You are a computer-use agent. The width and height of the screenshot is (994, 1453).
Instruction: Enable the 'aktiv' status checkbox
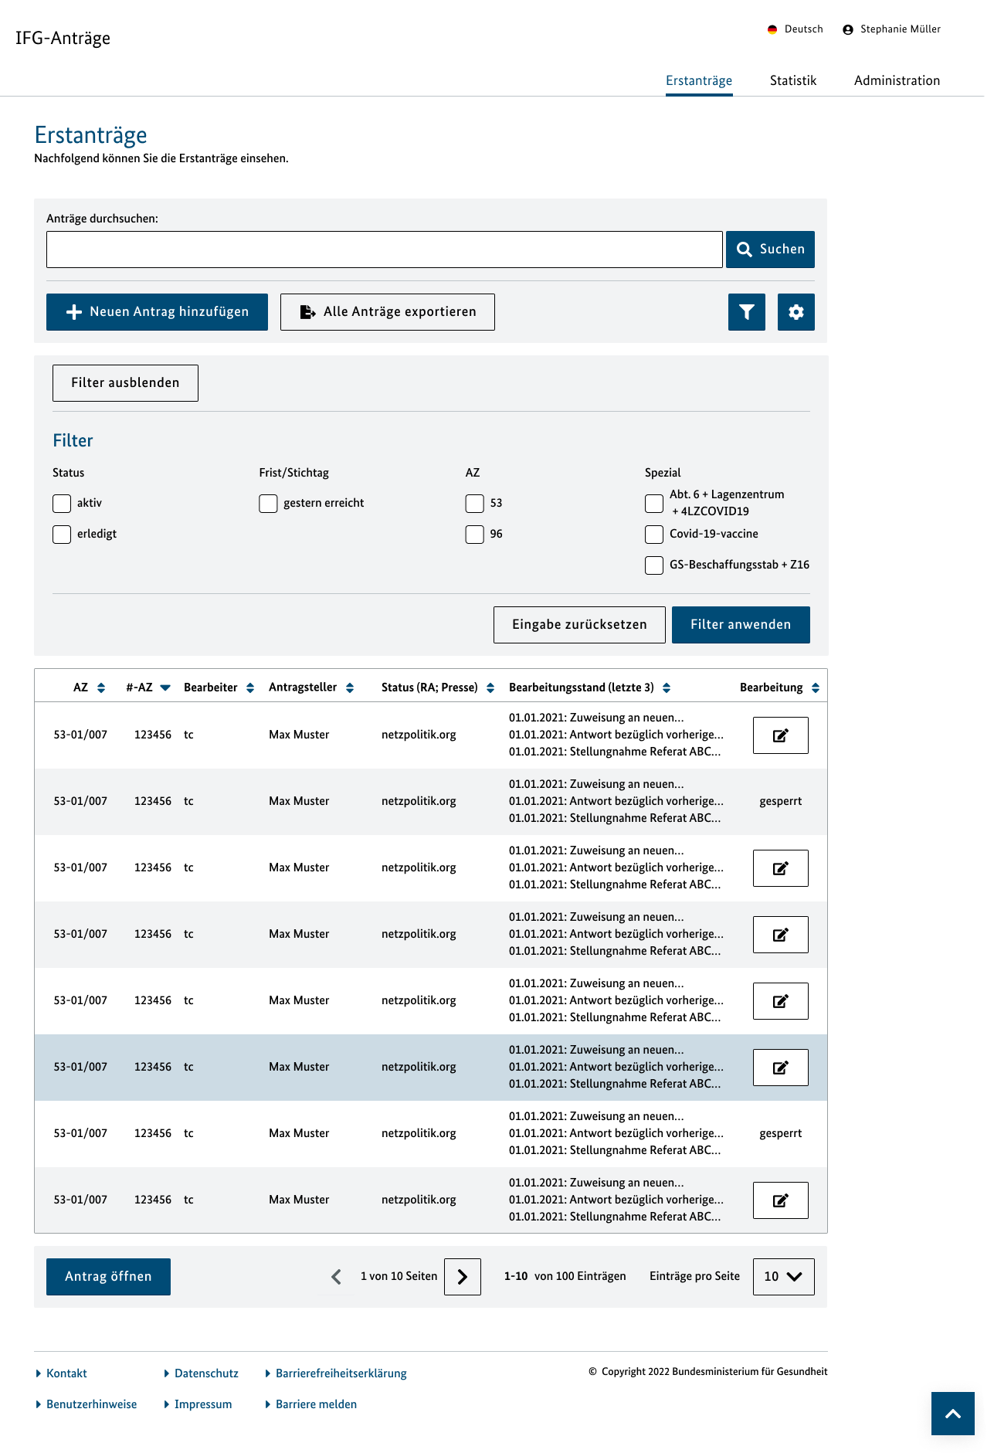62,504
